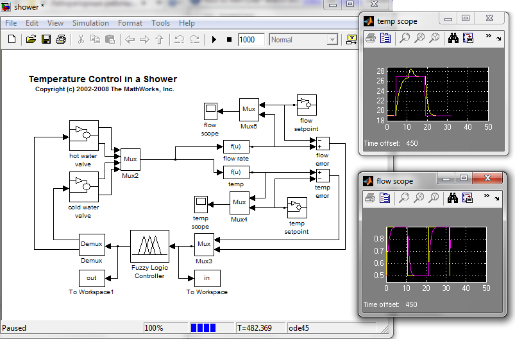Viewport: 515px width, 350px height.
Task: Open the Help menu
Action: coord(187,23)
